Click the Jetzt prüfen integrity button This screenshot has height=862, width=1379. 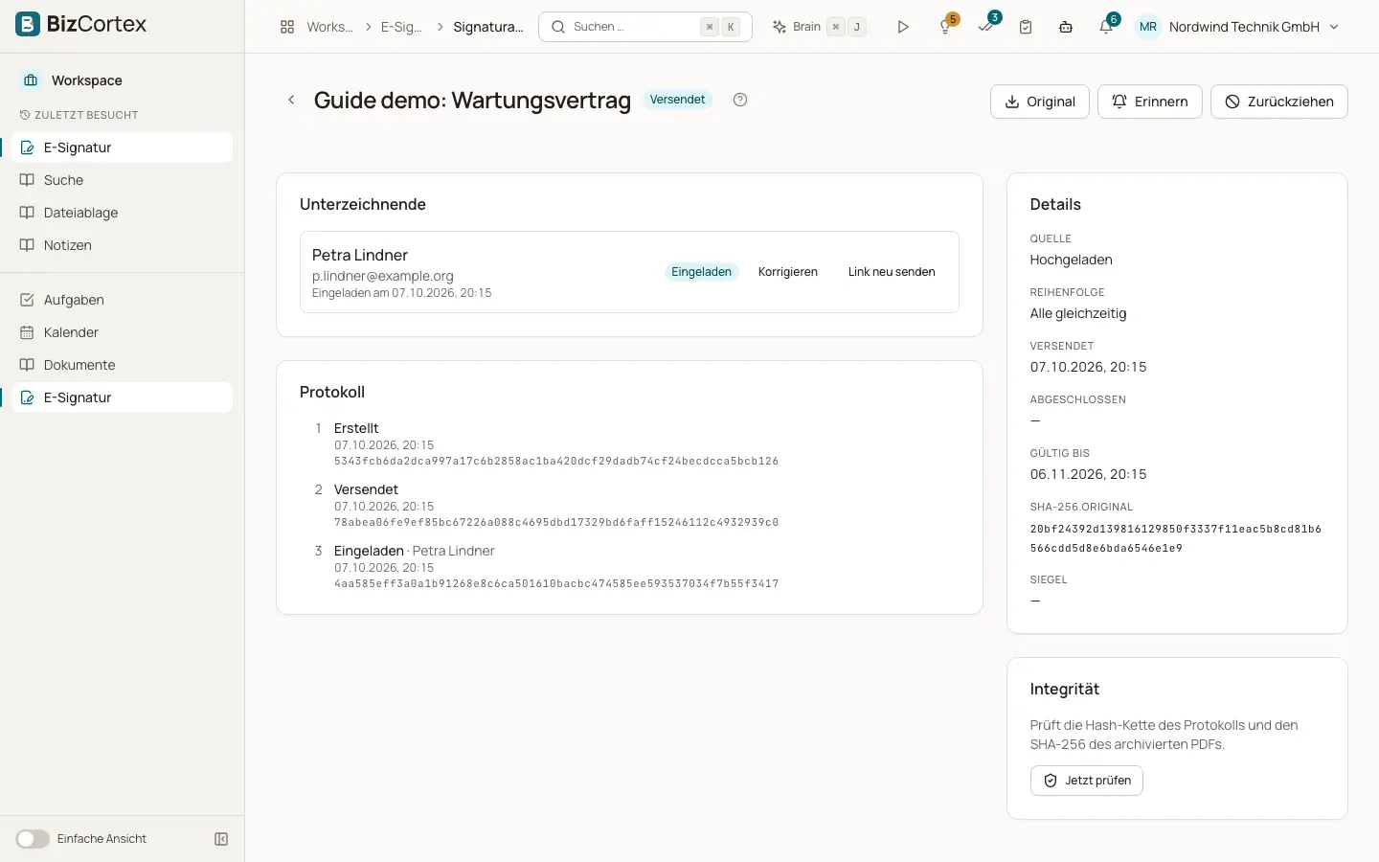(1087, 781)
